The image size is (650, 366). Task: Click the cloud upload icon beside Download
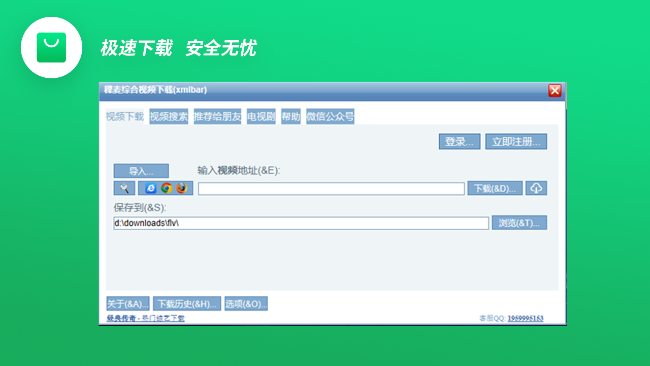pyautogui.click(x=536, y=188)
